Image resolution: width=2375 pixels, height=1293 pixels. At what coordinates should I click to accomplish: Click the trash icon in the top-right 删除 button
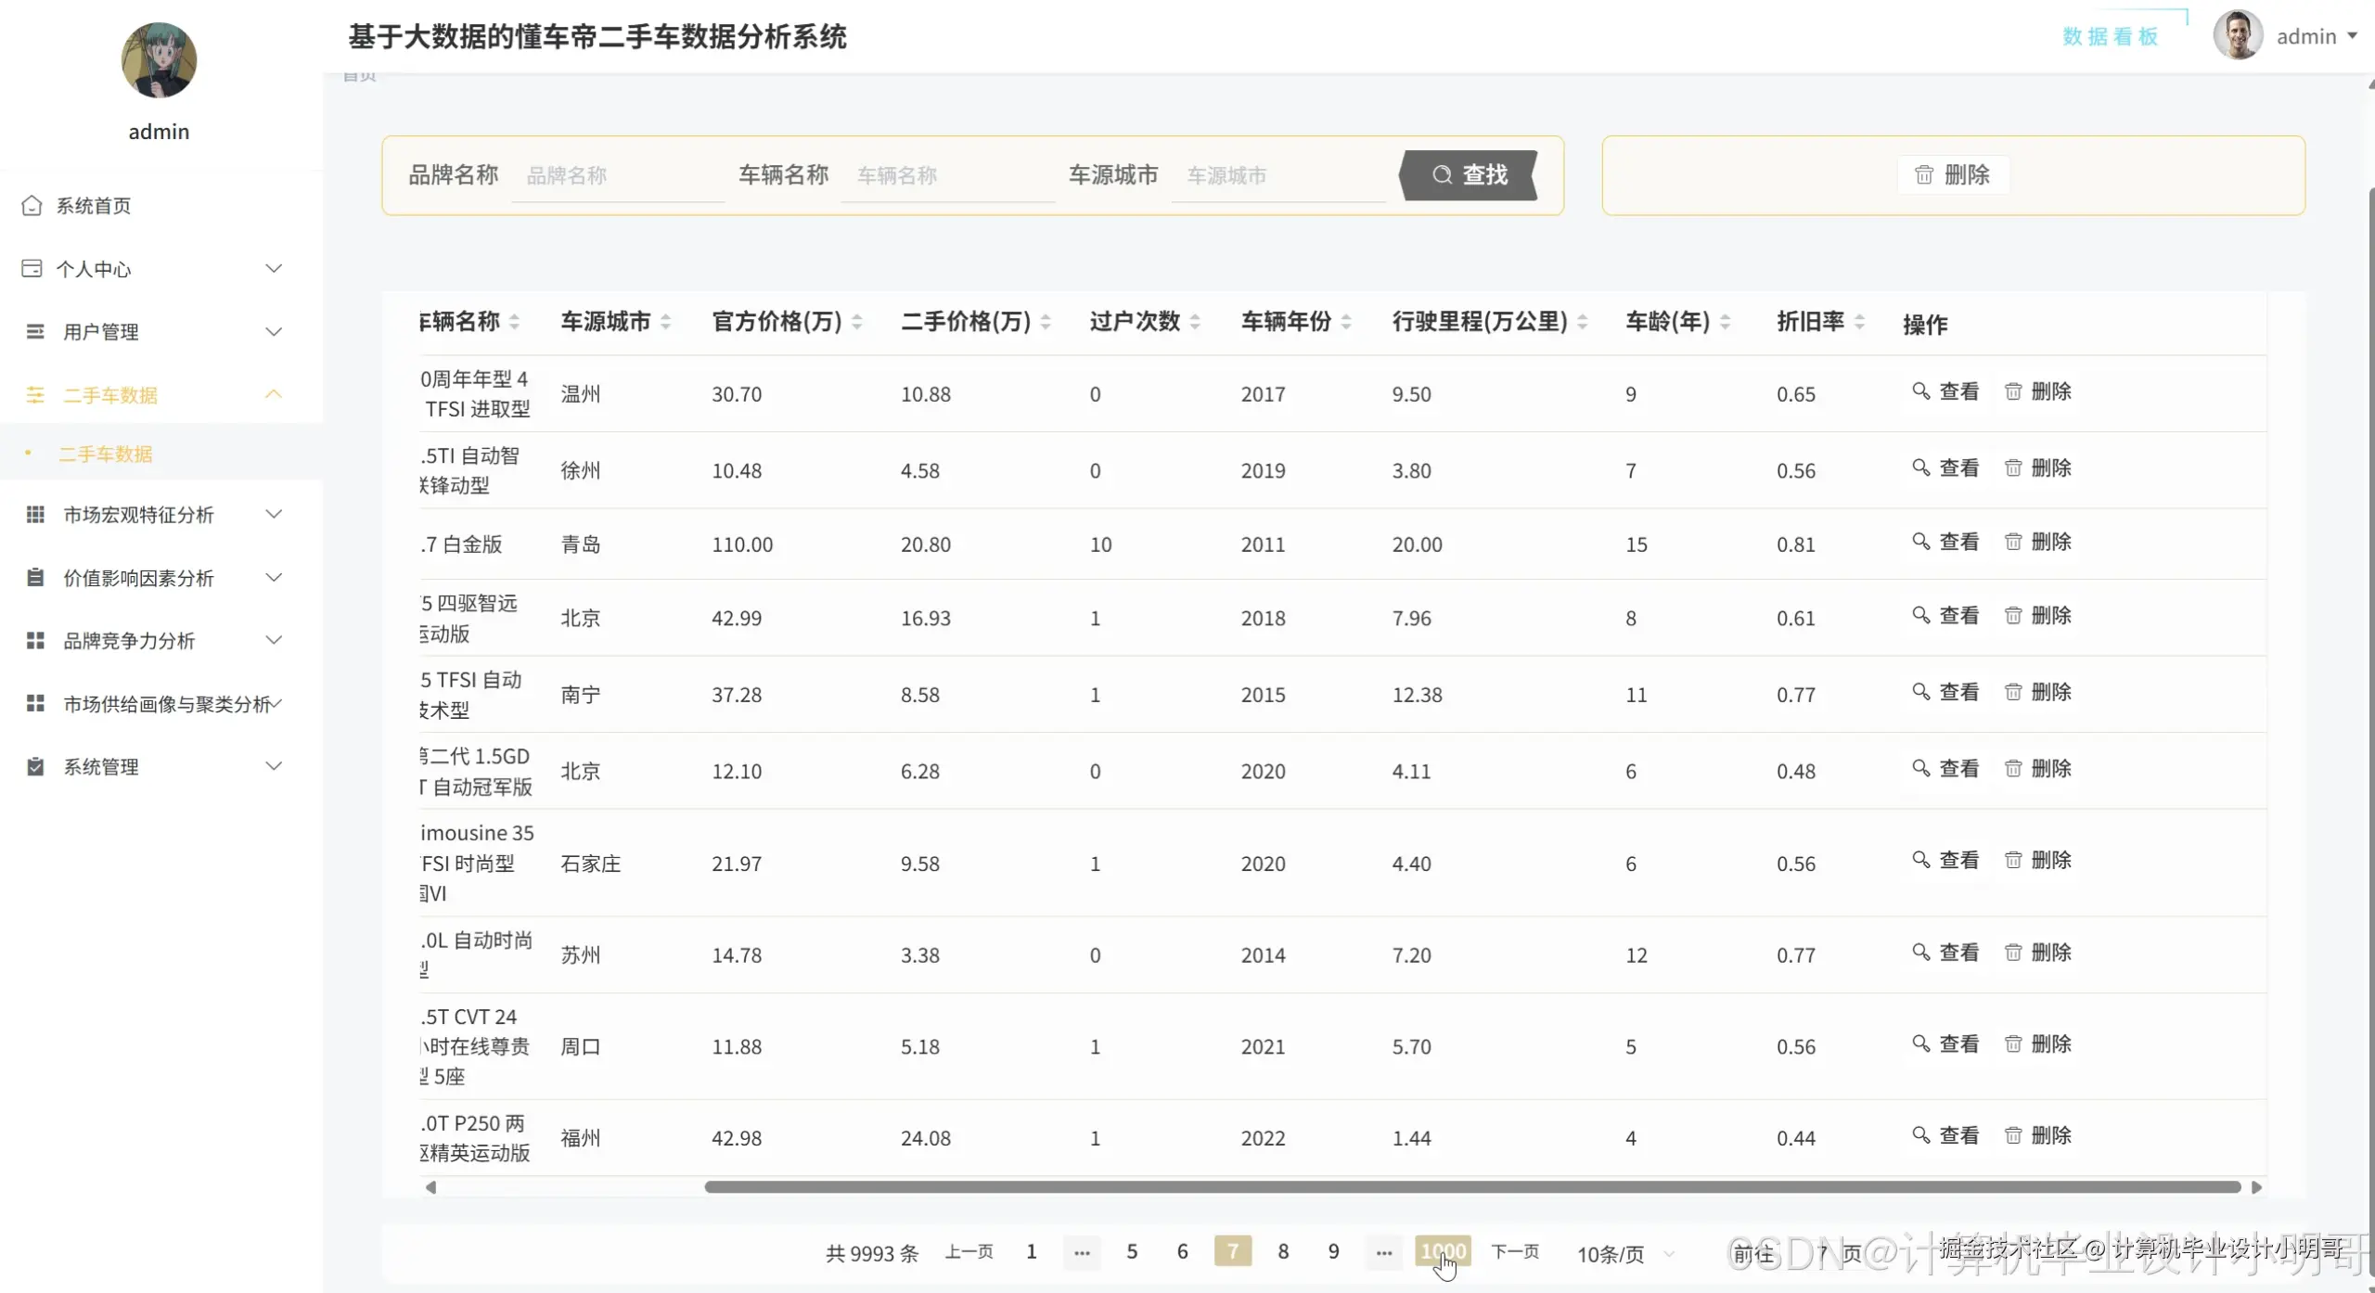click(x=1924, y=173)
